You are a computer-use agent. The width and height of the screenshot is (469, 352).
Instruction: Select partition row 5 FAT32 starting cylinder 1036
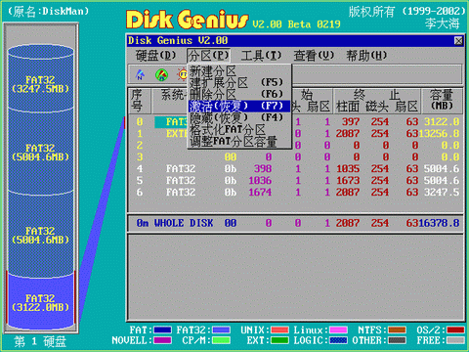coord(296,181)
